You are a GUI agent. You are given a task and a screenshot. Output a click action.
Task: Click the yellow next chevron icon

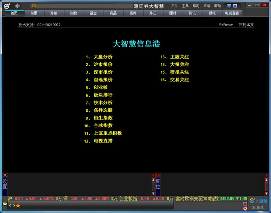[14, 206]
